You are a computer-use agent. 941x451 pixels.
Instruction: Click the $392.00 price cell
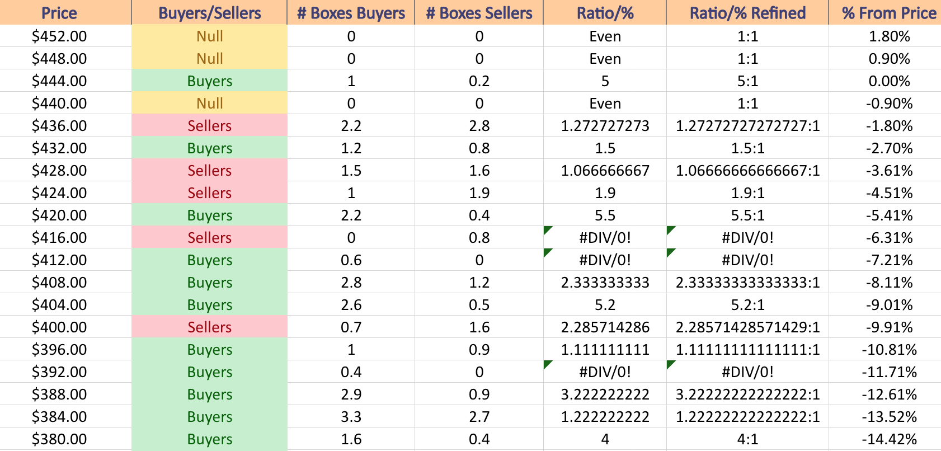pyautogui.click(x=65, y=372)
